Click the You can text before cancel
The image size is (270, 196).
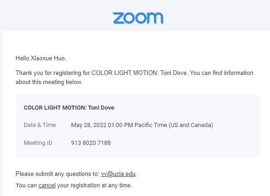click(x=26, y=185)
